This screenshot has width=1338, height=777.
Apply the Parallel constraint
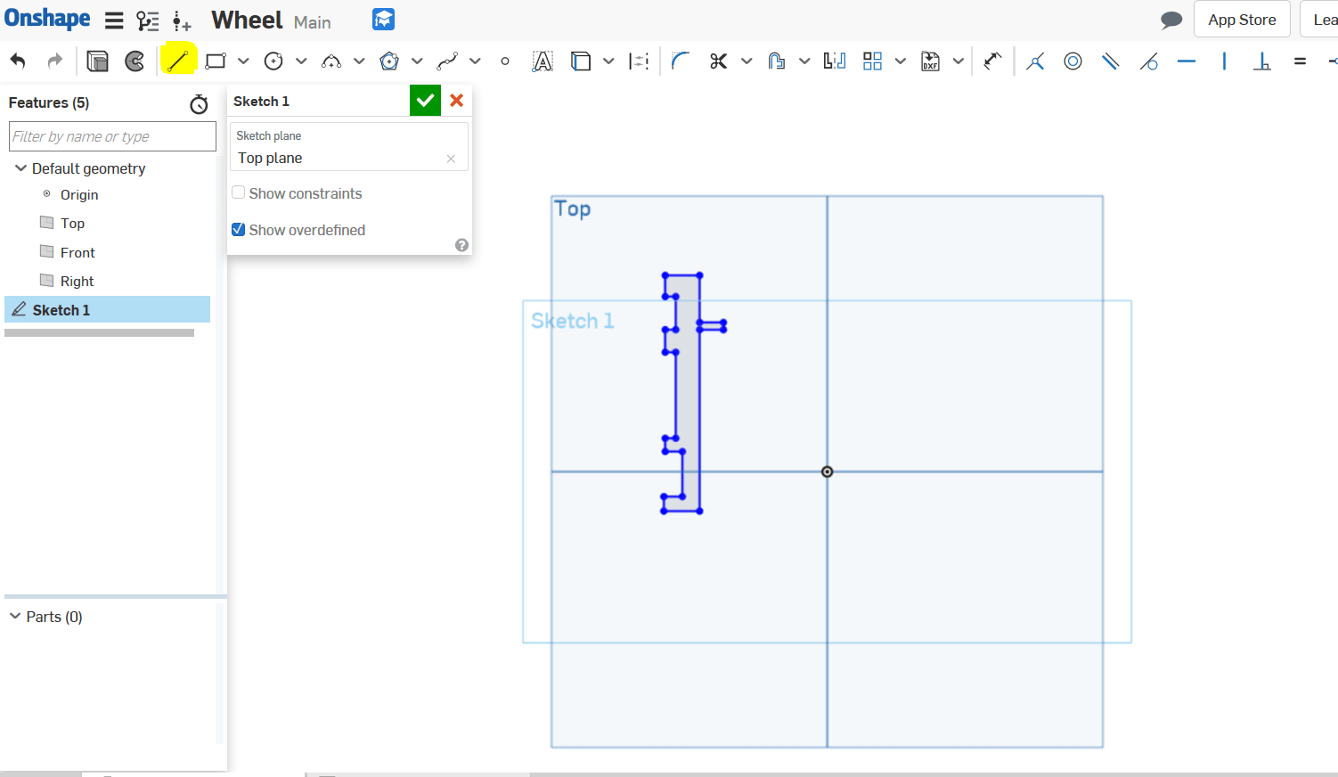(x=1111, y=61)
